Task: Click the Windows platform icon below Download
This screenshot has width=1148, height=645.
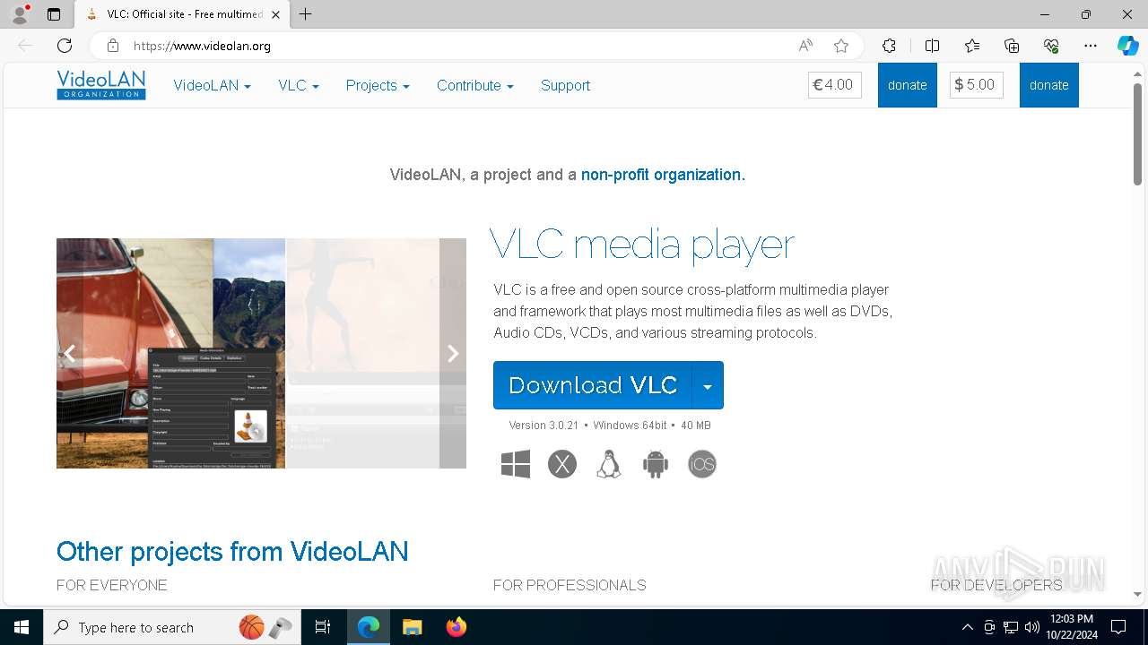Action: click(x=516, y=464)
